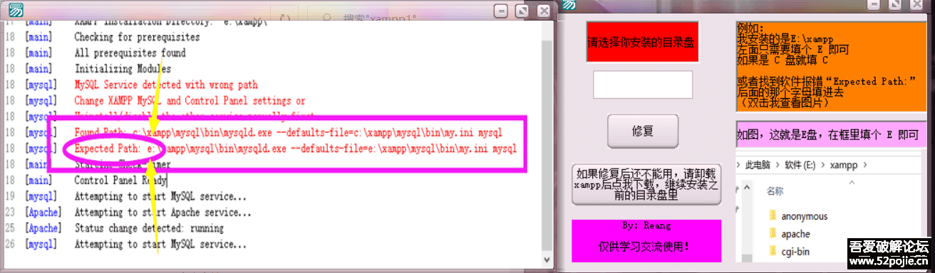The height and width of the screenshot is (273, 935).
Task: Click the uninstall-and-download xampp button
Action: 647,185
